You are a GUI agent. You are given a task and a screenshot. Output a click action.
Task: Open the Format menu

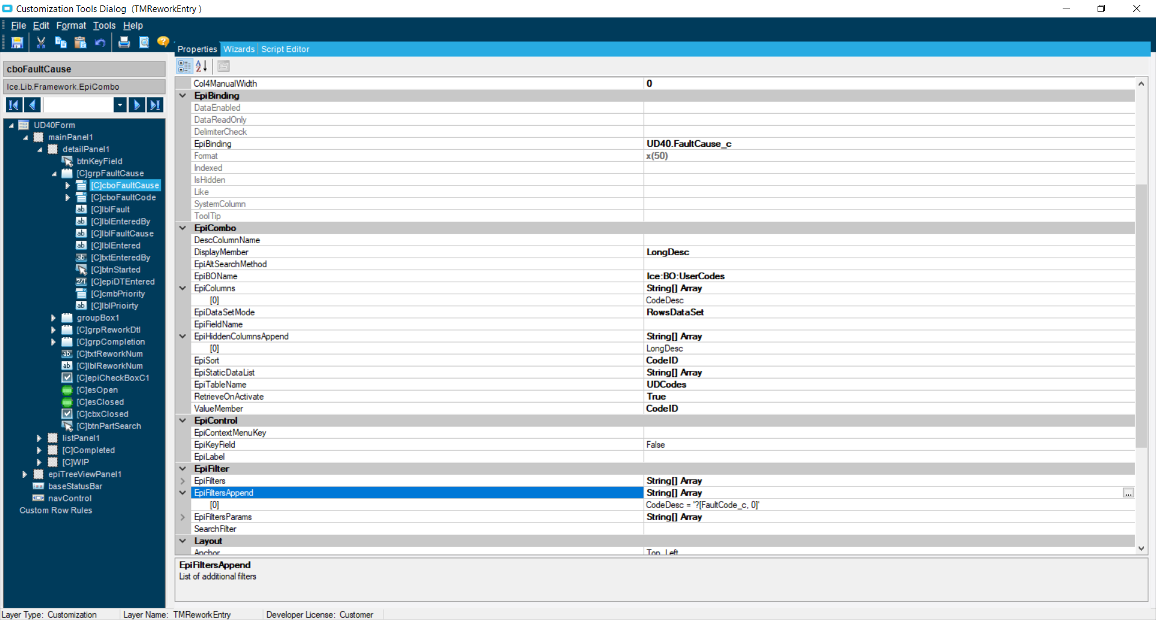coord(71,25)
